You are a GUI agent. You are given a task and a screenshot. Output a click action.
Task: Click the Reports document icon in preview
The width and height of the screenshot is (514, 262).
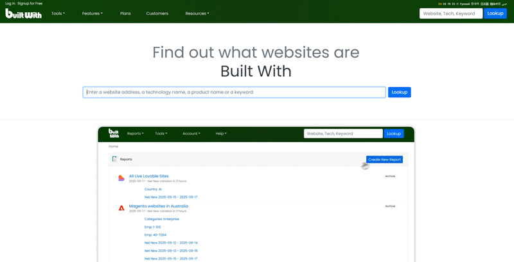click(x=114, y=159)
